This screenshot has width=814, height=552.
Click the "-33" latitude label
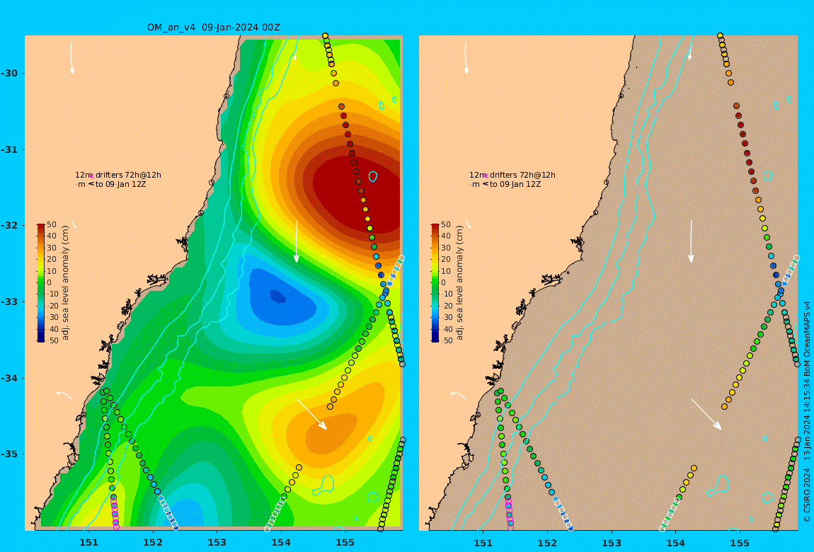8,301
